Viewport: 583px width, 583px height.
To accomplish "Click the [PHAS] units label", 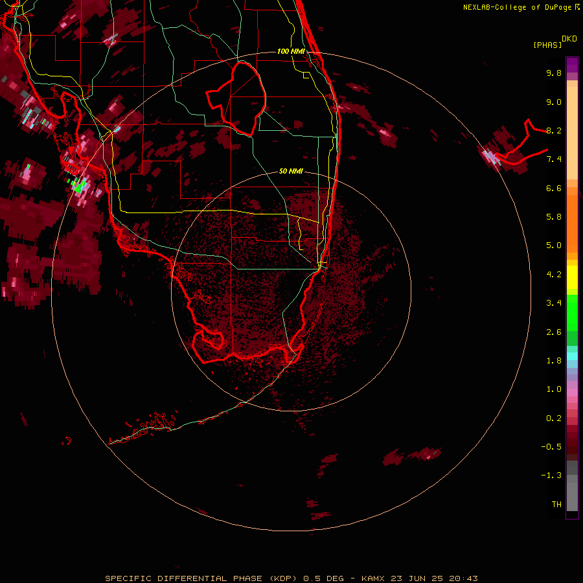I will point(547,45).
